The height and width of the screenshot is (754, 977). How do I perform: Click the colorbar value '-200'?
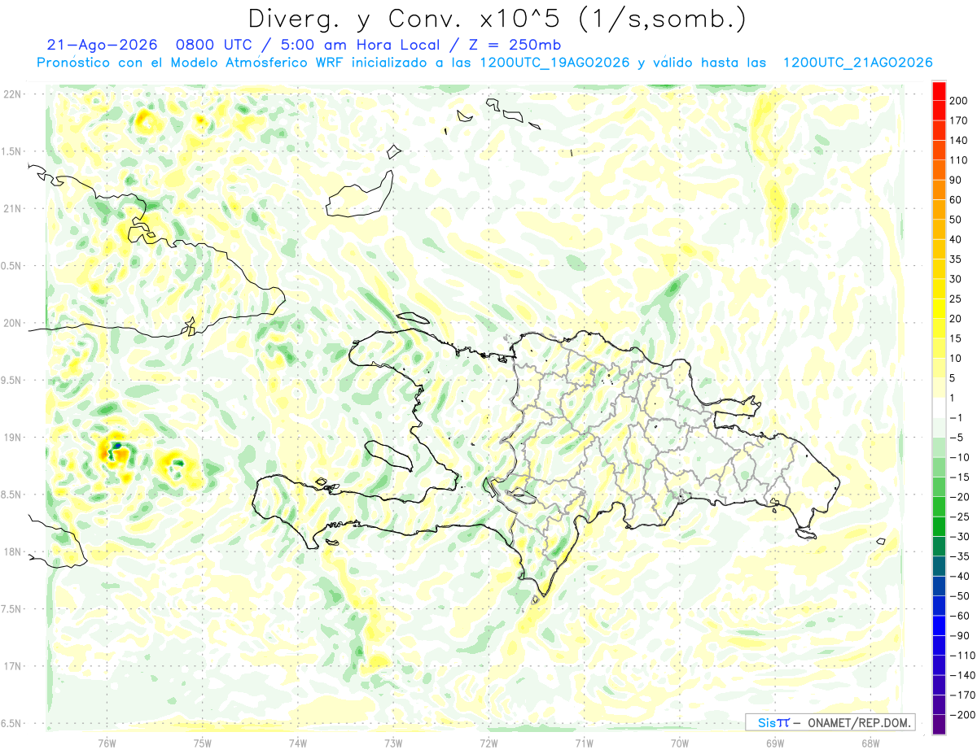961,714
